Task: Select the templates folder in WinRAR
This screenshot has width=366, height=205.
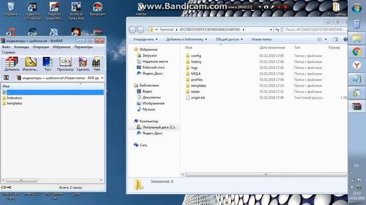Action: coord(13,104)
